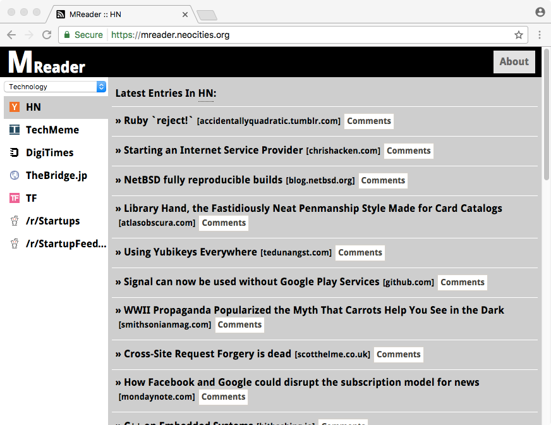551x425 pixels.
Task: Open Comments for NetBSD reproducible builds
Action: click(x=383, y=180)
